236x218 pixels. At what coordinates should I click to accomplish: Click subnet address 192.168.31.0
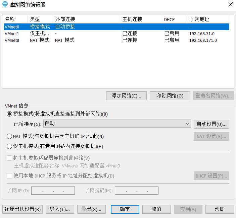pyautogui.click(x=202, y=33)
